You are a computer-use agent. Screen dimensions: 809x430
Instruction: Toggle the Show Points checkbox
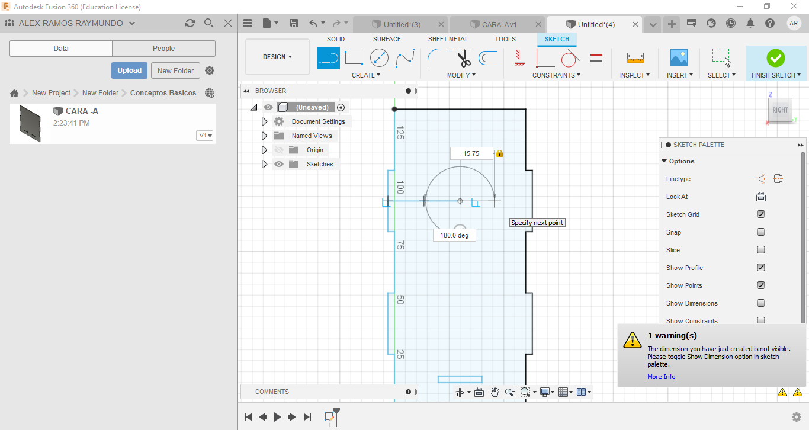click(761, 285)
